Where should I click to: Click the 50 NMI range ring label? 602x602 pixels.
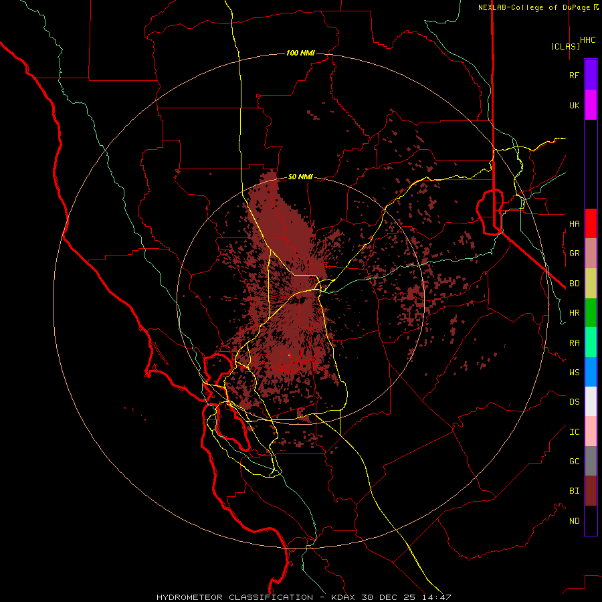tap(300, 177)
